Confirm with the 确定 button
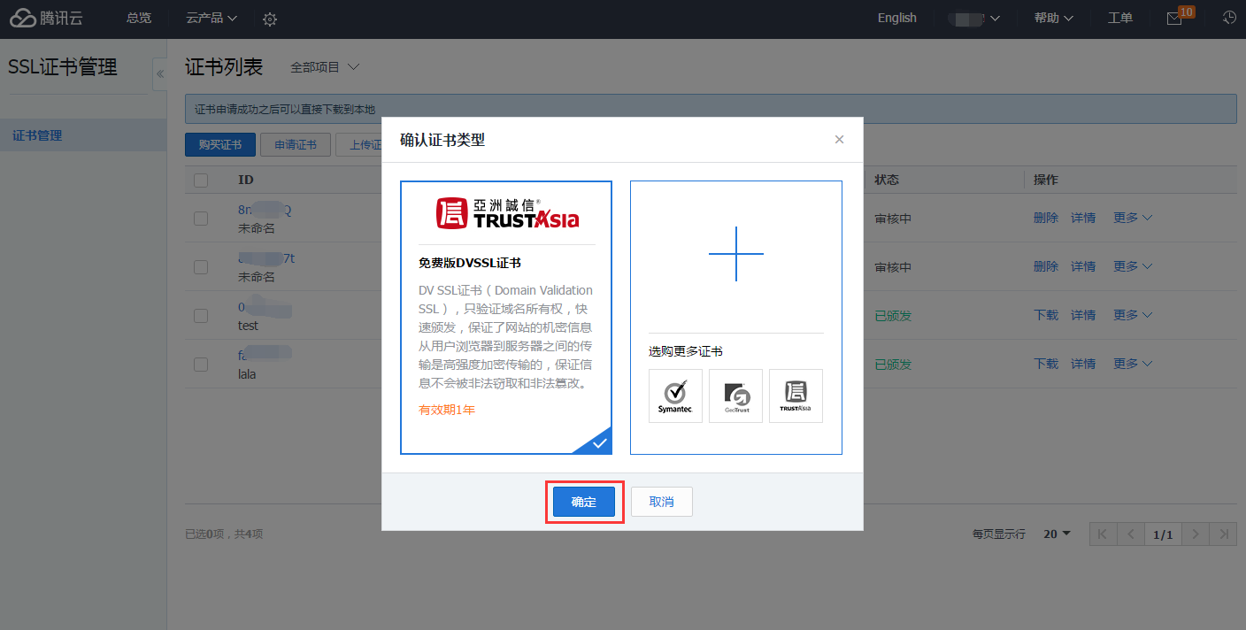Image resolution: width=1246 pixels, height=630 pixels. coord(584,502)
